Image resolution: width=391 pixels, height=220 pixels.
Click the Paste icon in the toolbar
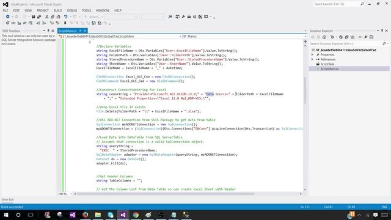pos(59,16)
